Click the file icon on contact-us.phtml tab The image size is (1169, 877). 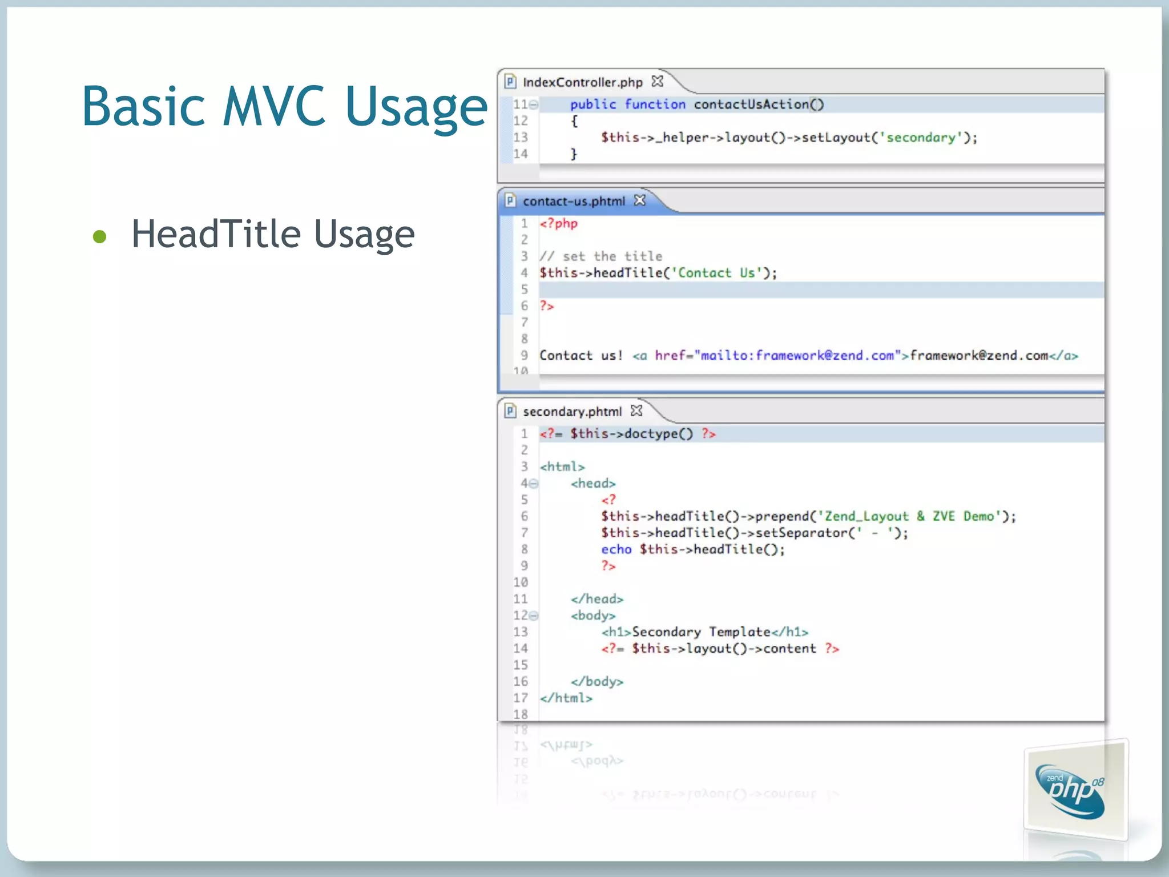[510, 201]
